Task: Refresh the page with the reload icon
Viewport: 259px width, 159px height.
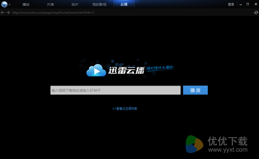Action: click(256, 13)
